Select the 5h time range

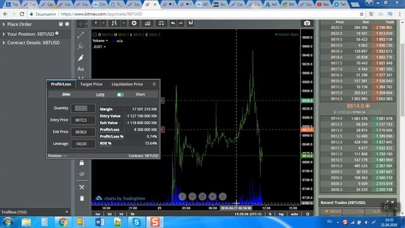click(132, 214)
